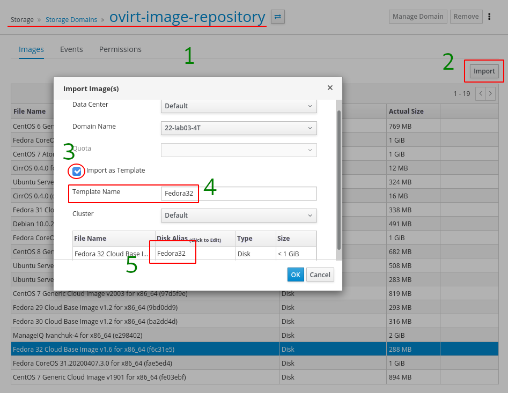
Task: Edit the Fedora32 disk alias cell
Action: (195, 254)
